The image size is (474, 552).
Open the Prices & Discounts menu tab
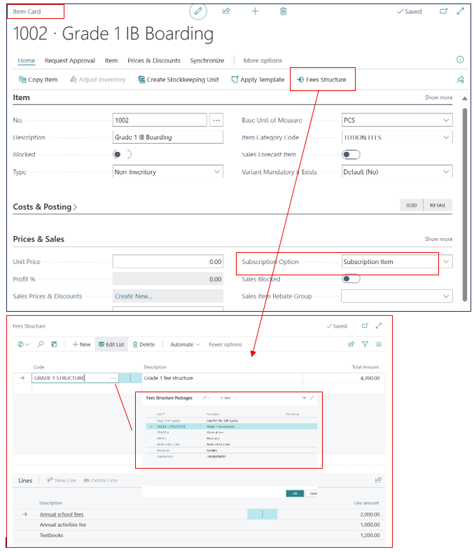point(154,60)
